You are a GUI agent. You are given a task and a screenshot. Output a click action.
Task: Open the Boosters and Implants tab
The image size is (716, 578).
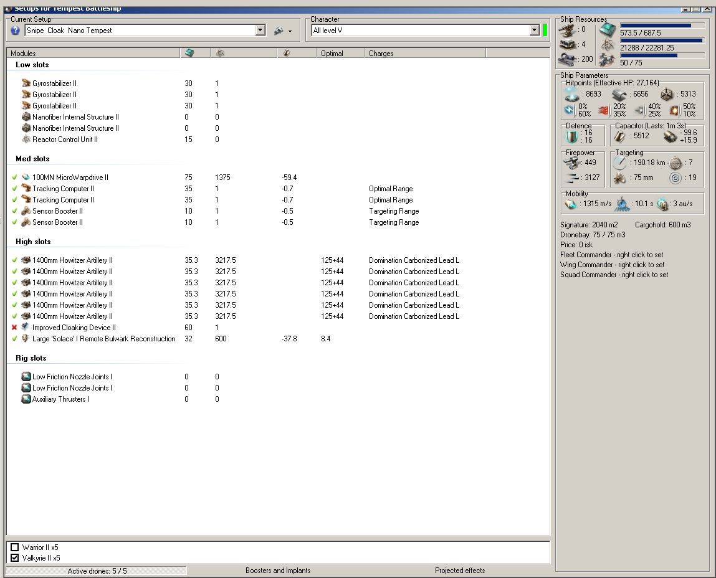[278, 571]
